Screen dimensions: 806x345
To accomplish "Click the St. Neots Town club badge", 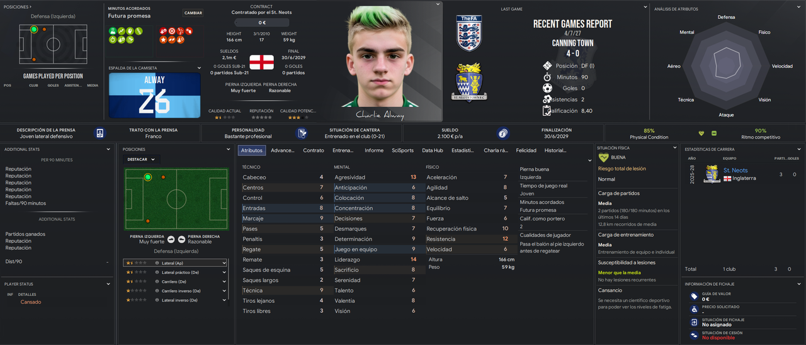I will pos(468,82).
